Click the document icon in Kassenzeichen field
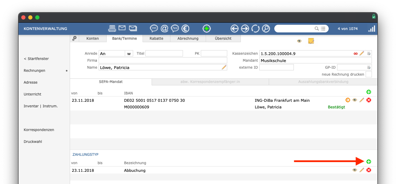Screen dimensions: 397x184 [369, 53]
